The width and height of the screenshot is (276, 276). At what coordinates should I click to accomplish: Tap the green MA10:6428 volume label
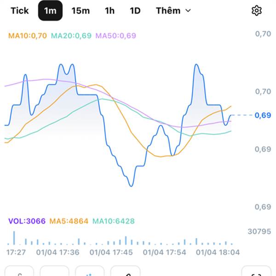click(x=114, y=221)
